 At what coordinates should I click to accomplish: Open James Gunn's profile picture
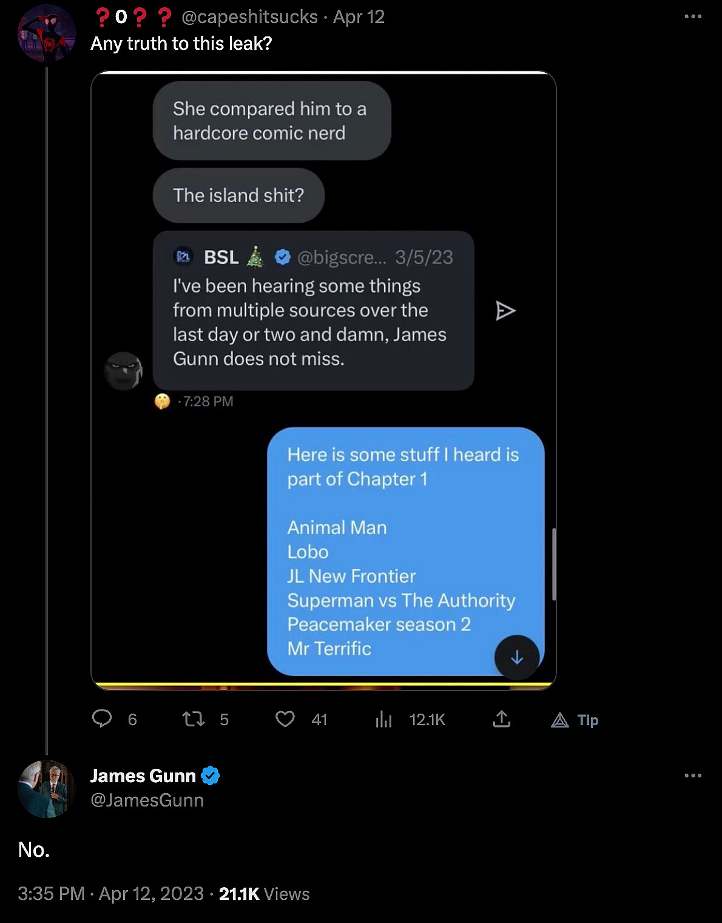[47, 788]
